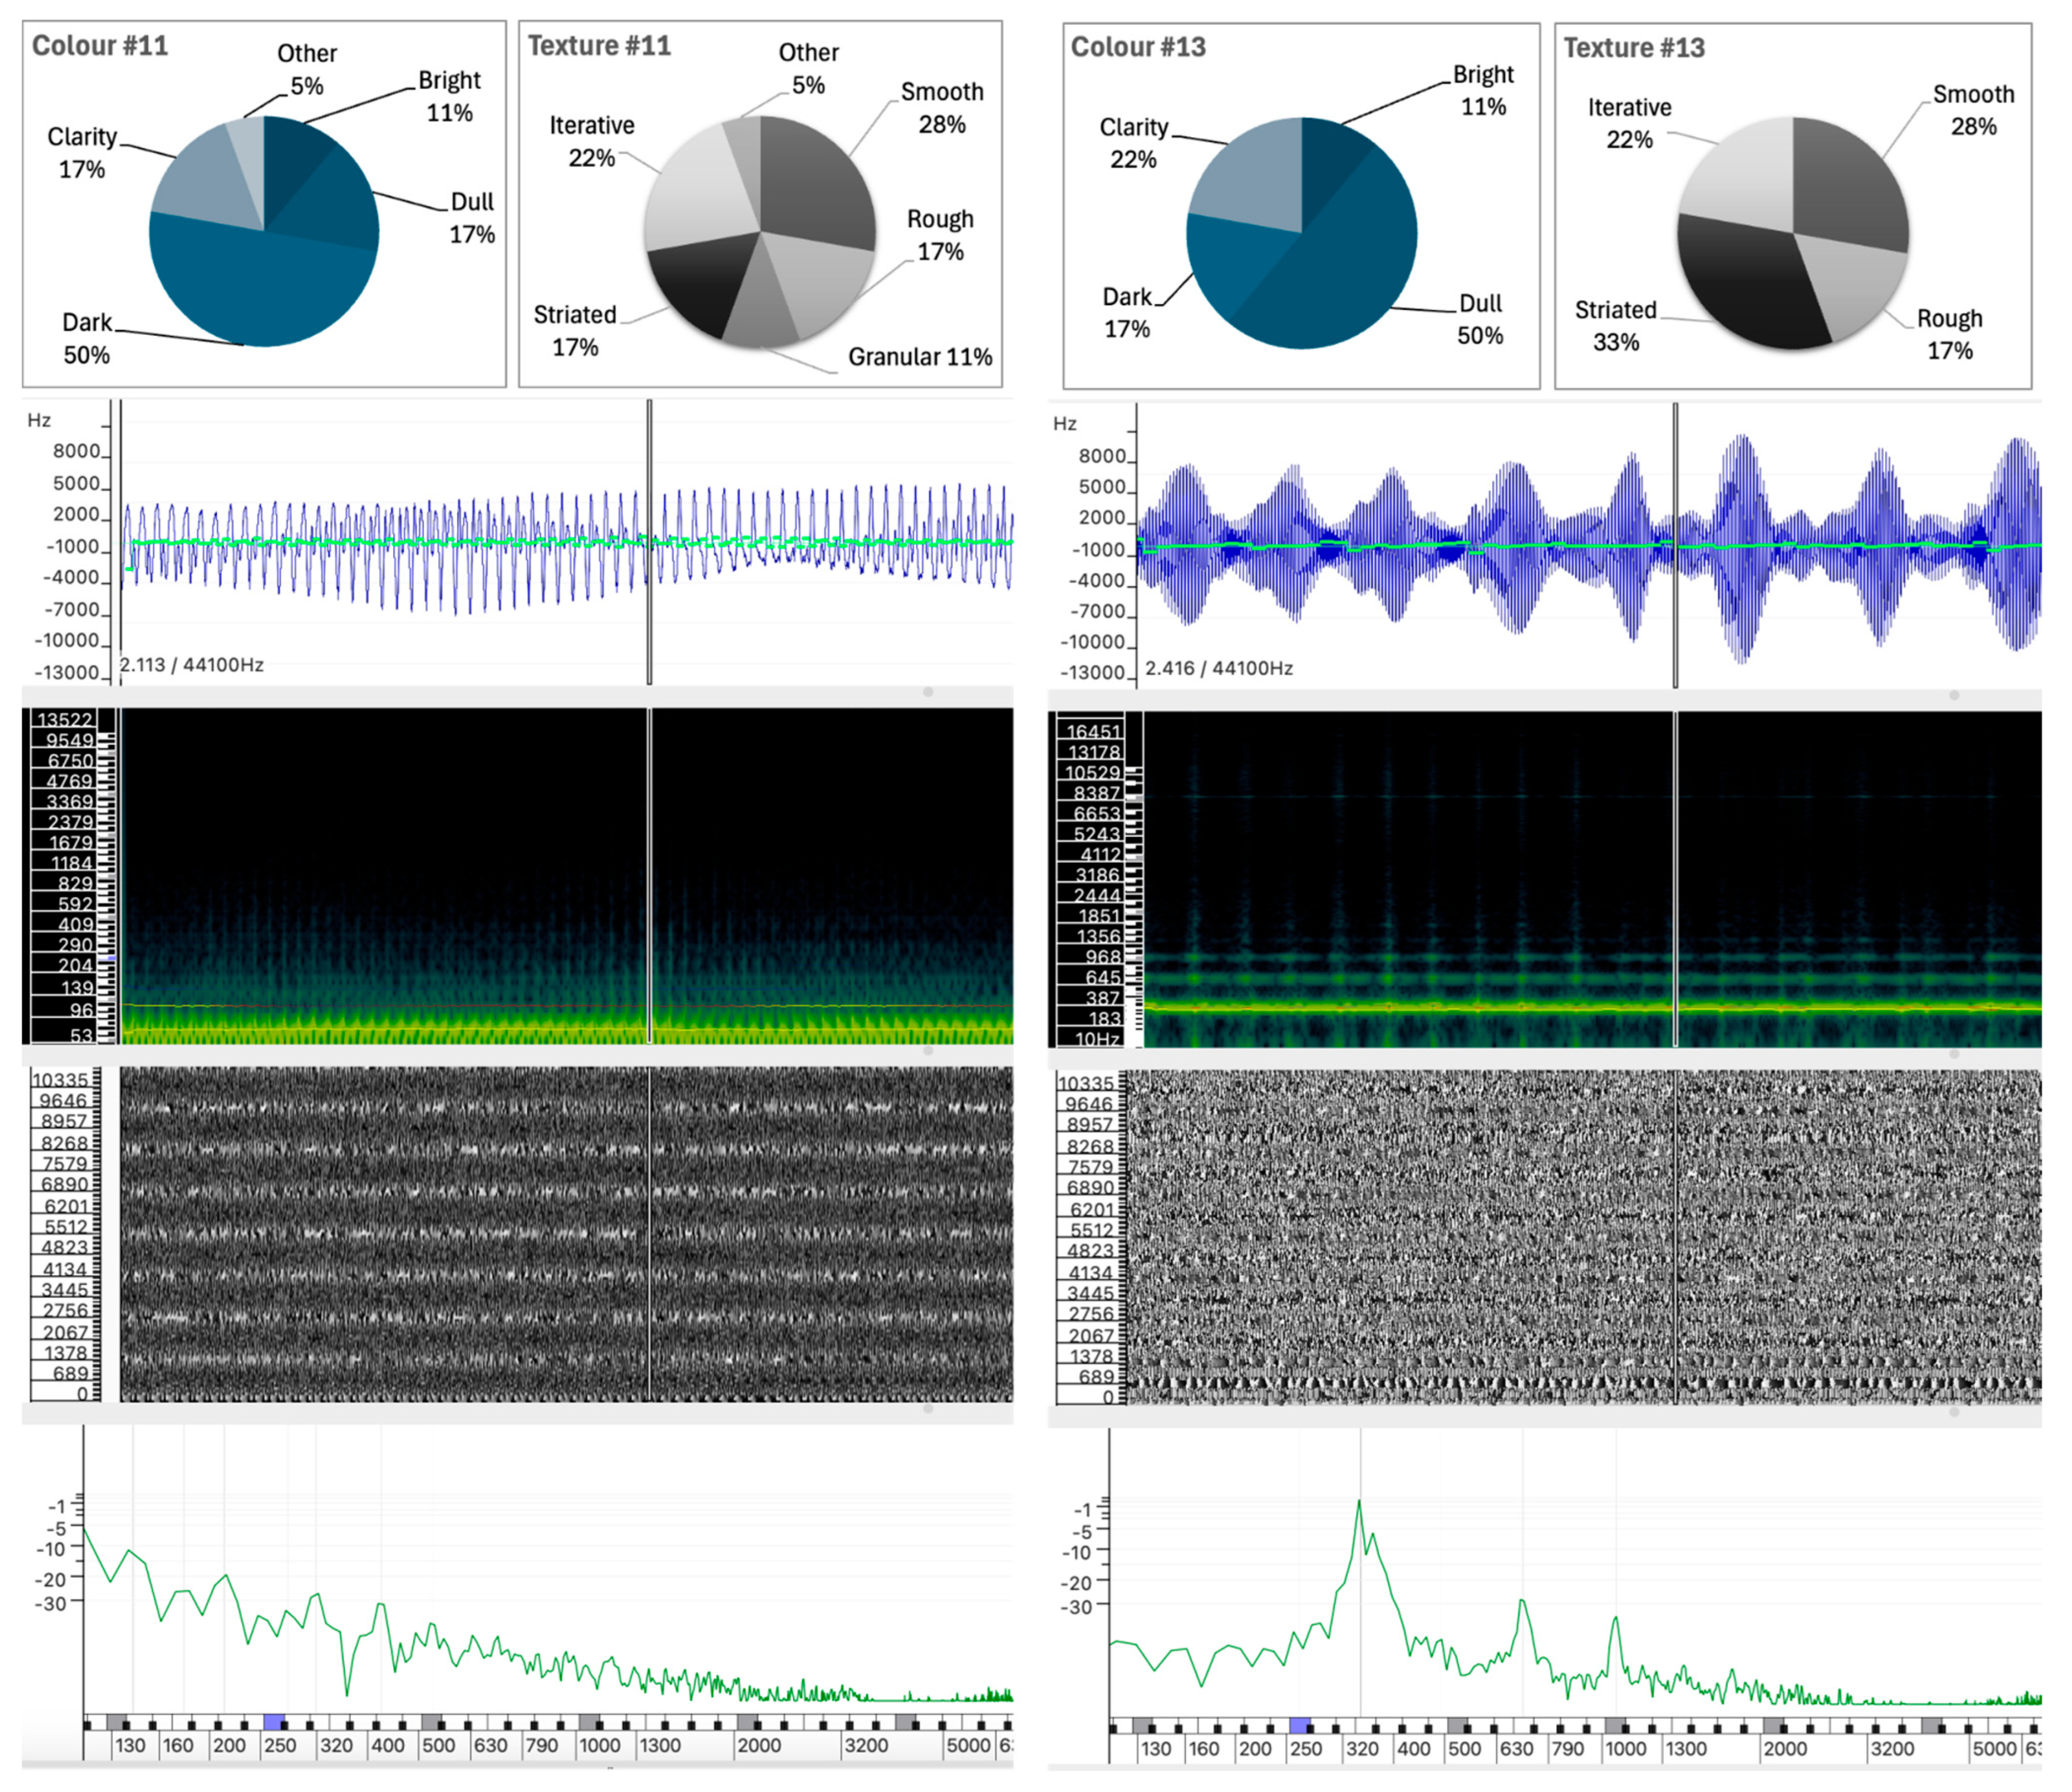Click '10Hz' on right spectrogram frequency scale
The image size is (2072, 1792).
[1097, 1039]
